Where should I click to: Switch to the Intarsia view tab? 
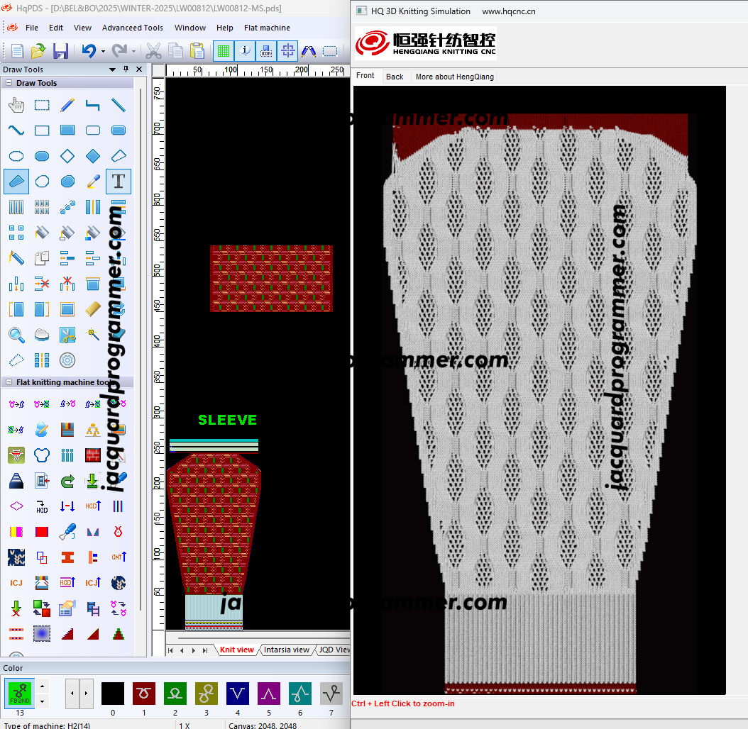pos(287,650)
